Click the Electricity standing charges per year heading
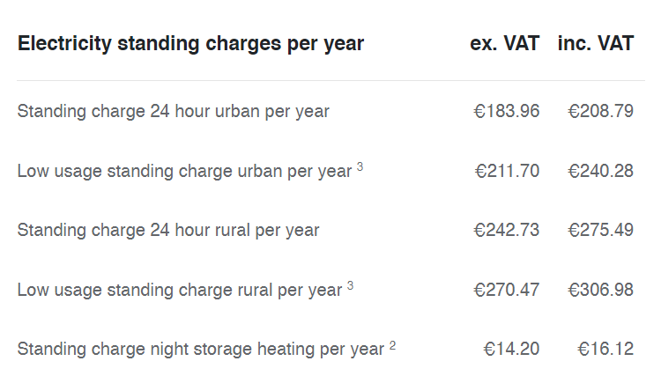 click(x=190, y=44)
